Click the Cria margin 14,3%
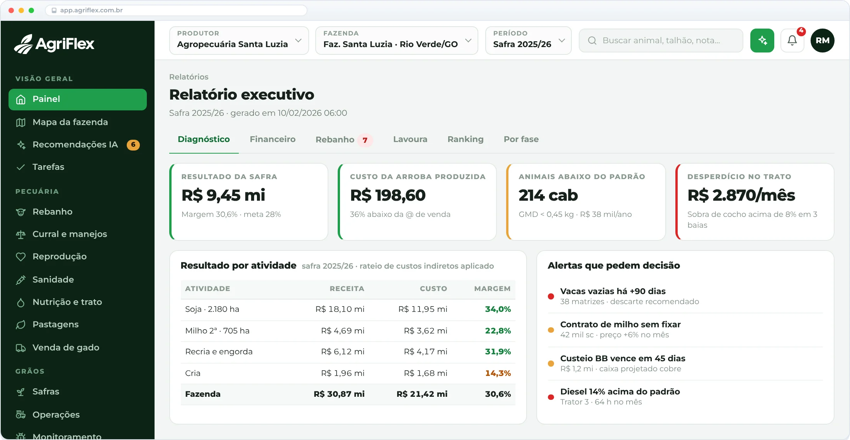Viewport: 850px width, 440px height. 498,374
